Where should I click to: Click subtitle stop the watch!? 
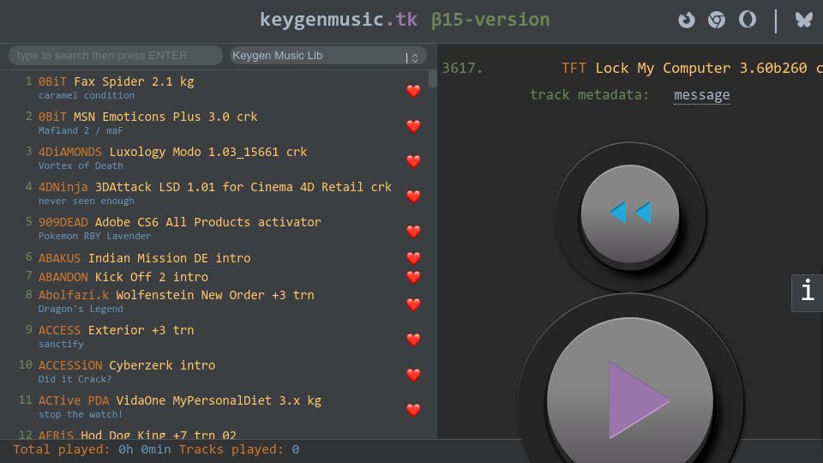click(x=81, y=415)
